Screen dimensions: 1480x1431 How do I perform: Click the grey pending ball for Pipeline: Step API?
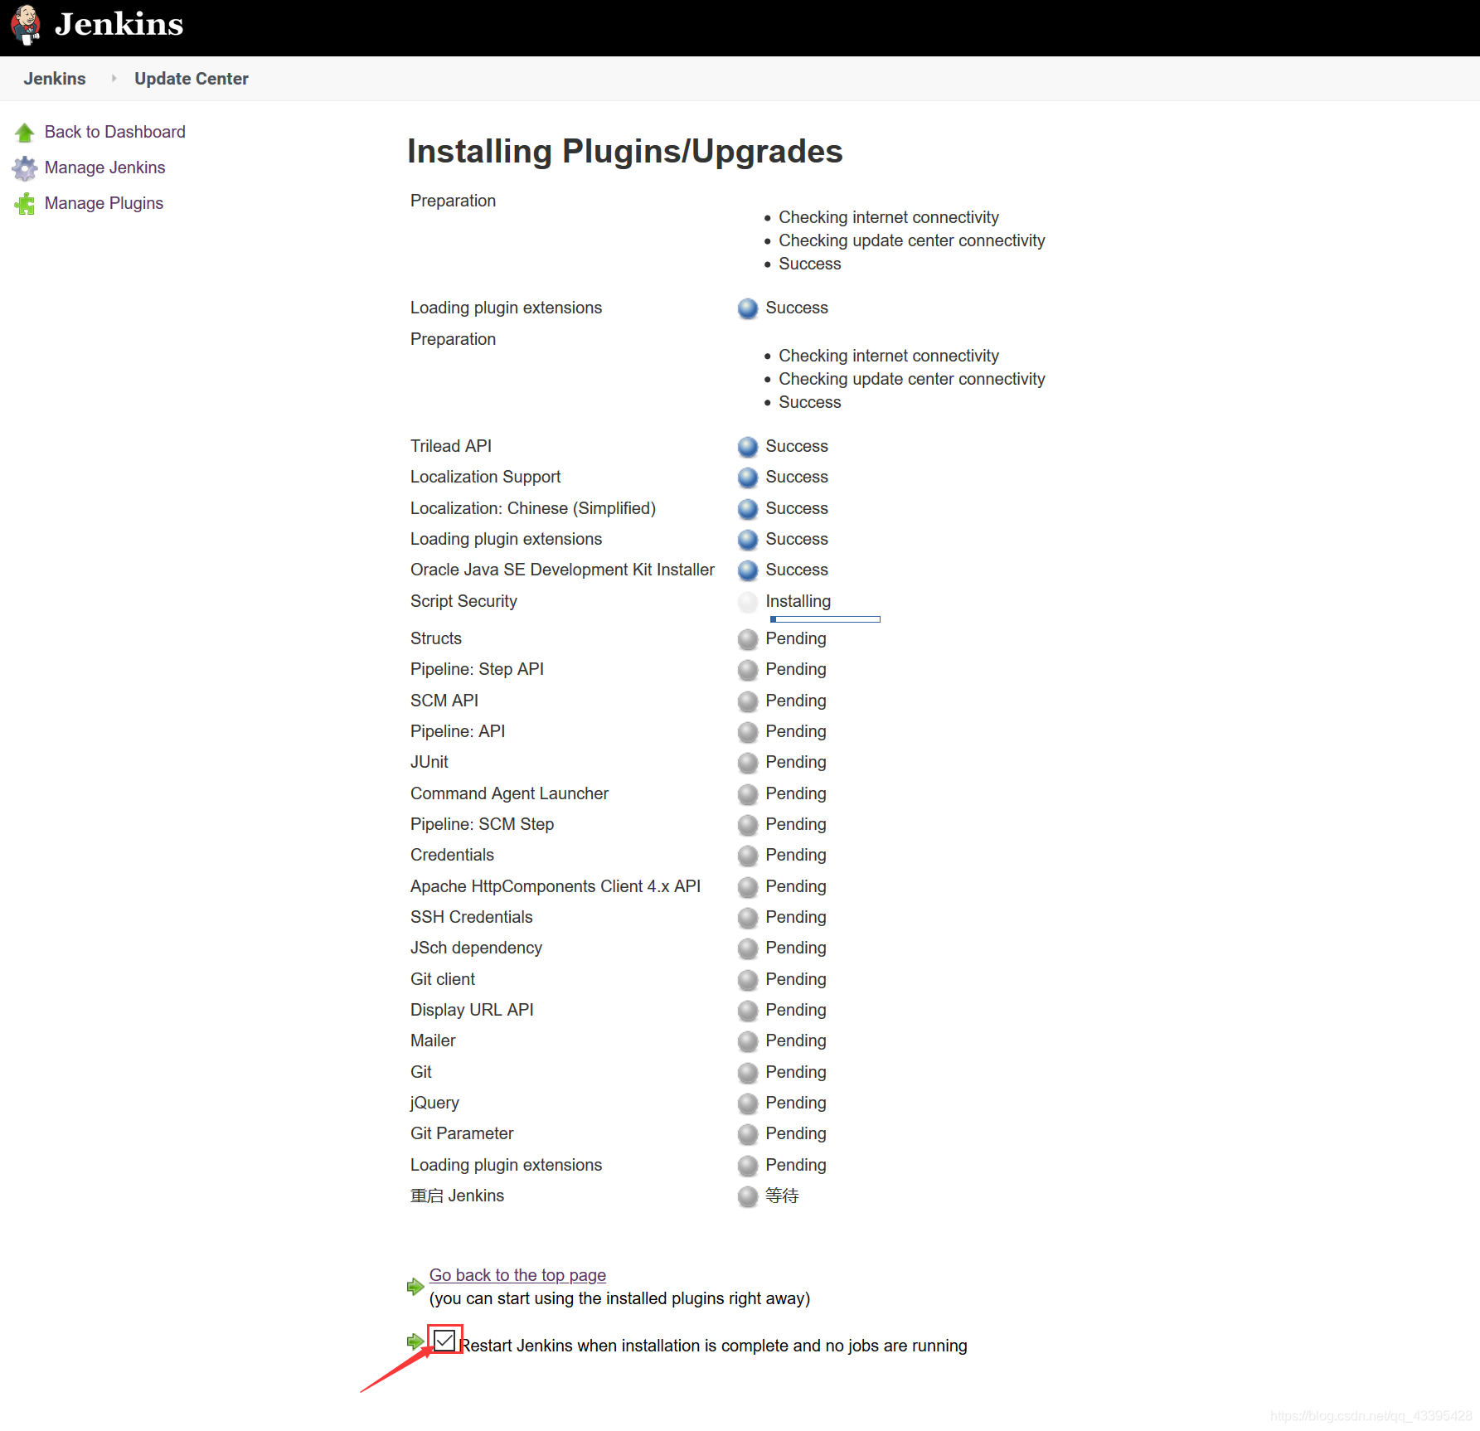(x=748, y=670)
